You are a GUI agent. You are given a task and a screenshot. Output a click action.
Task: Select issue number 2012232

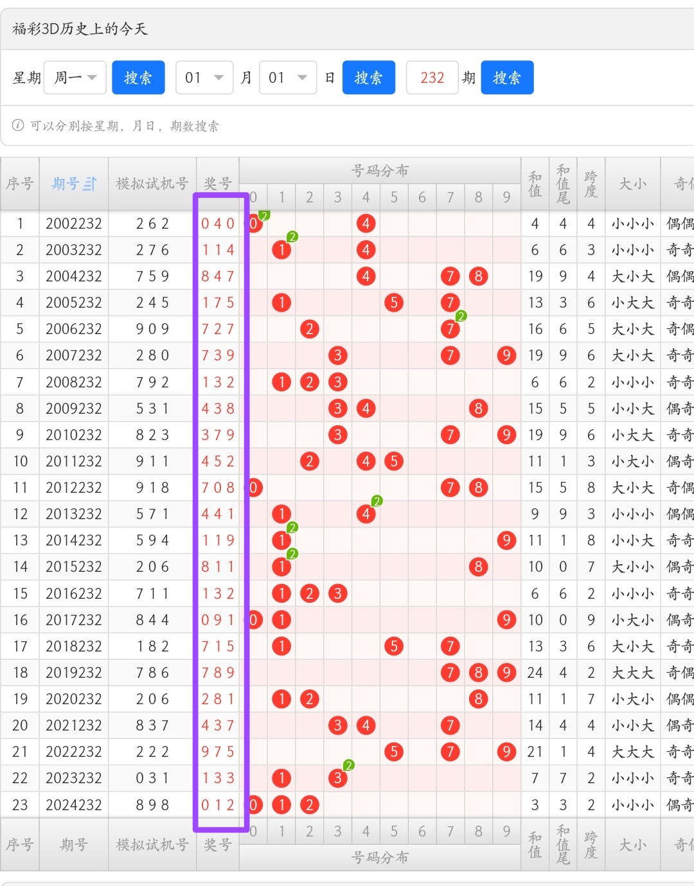click(x=74, y=488)
